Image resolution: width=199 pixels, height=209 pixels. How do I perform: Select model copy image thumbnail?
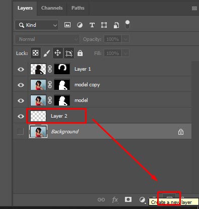coord(38,84)
